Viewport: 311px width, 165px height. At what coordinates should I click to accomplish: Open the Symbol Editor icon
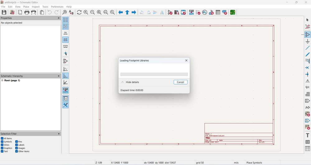tap(170, 12)
